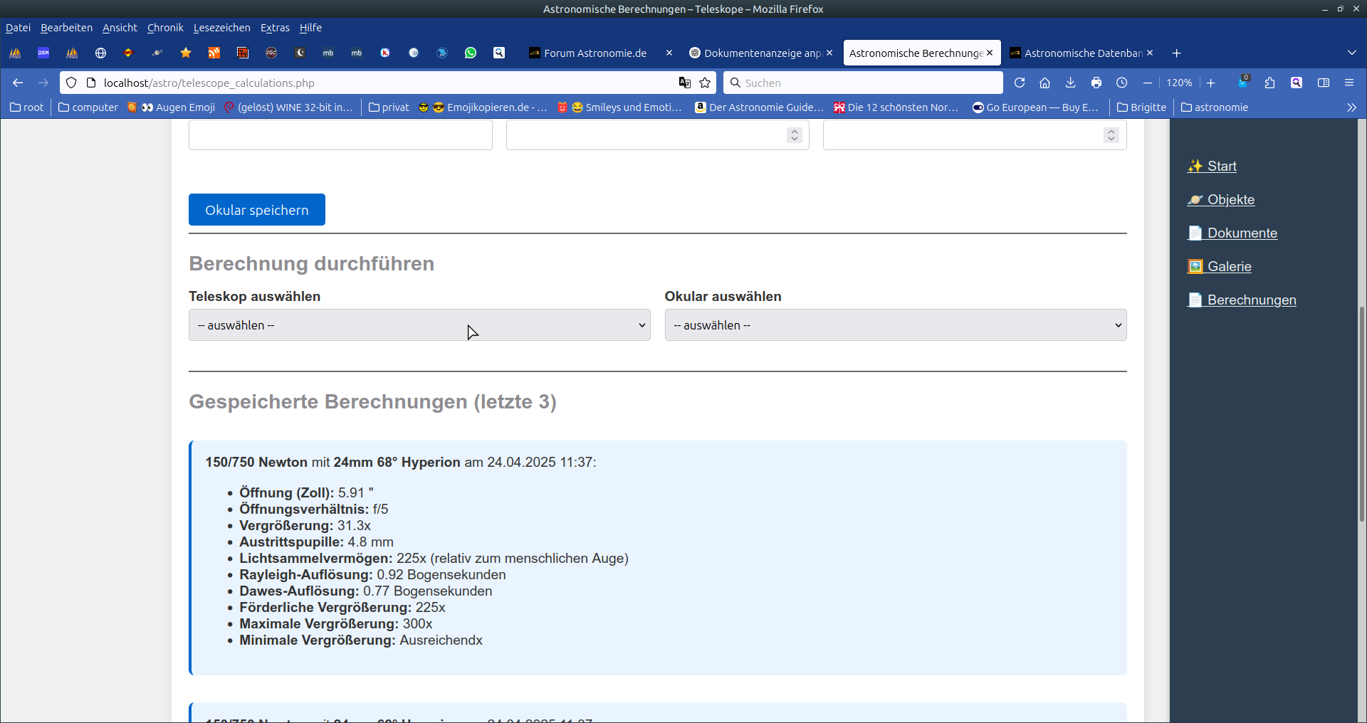Open the downloads panel
The width and height of the screenshot is (1367, 723).
click(x=1070, y=83)
